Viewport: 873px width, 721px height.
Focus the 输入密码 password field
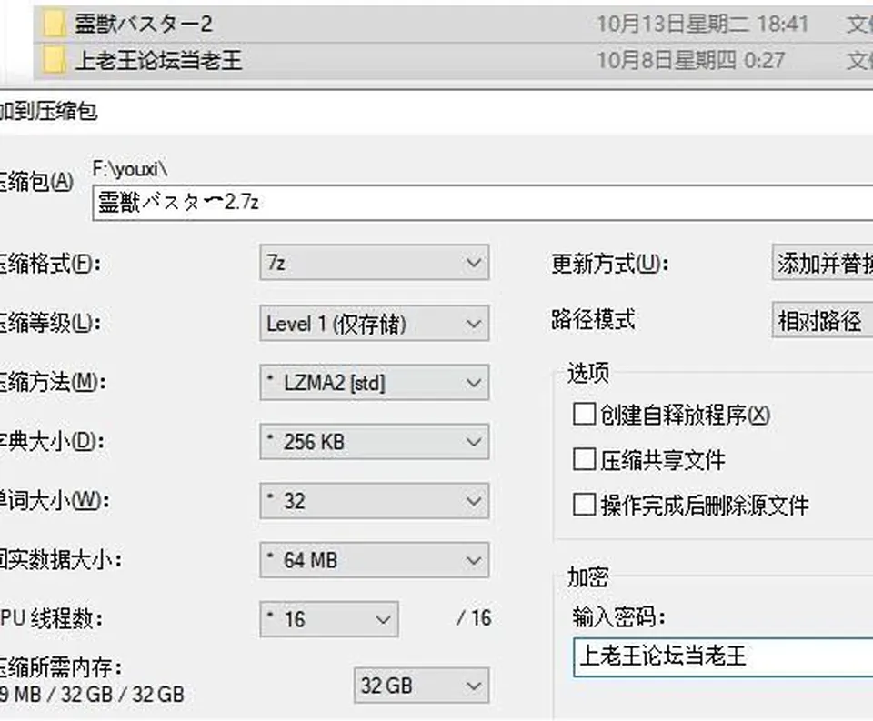723,657
